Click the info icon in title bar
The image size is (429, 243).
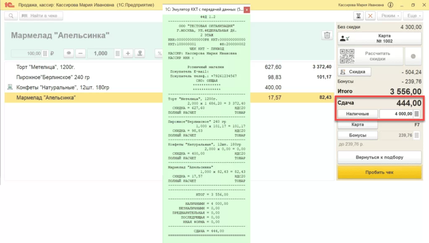[x=391, y=5]
